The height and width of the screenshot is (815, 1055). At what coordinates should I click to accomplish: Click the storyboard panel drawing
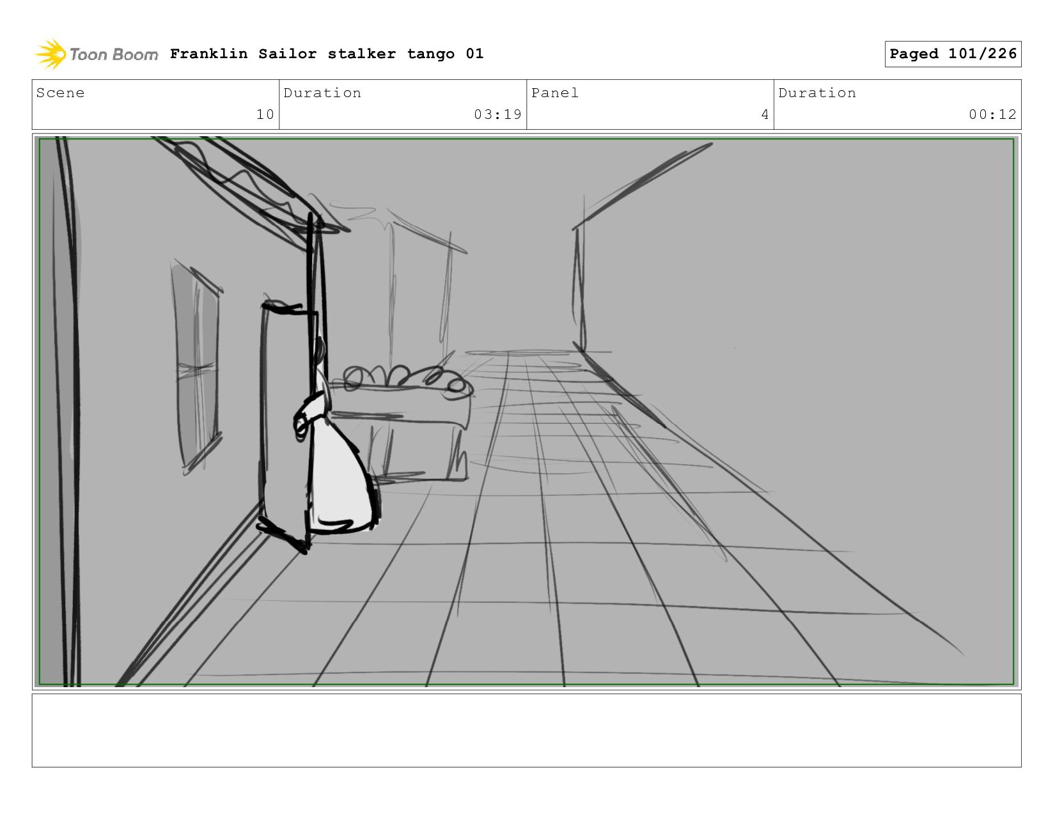point(526,412)
